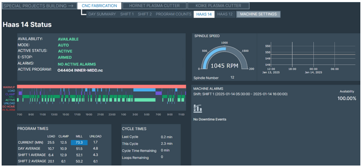
Task: Click the UNLOAD legend label
Action: [x=10, y=103]
